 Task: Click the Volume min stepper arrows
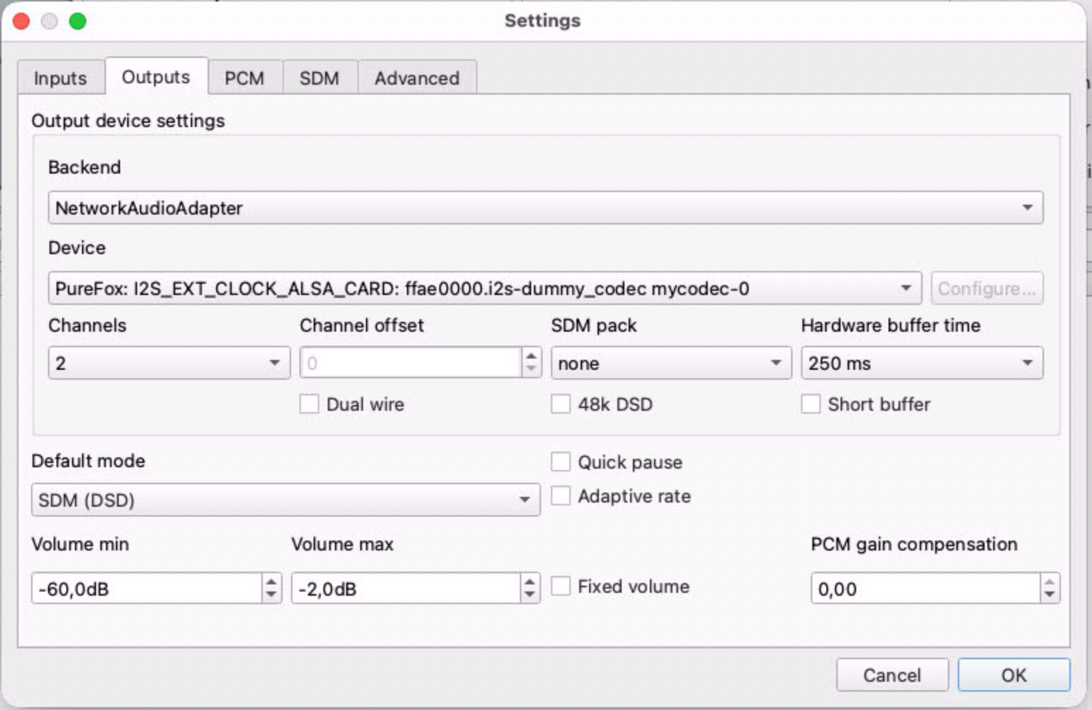(271, 588)
